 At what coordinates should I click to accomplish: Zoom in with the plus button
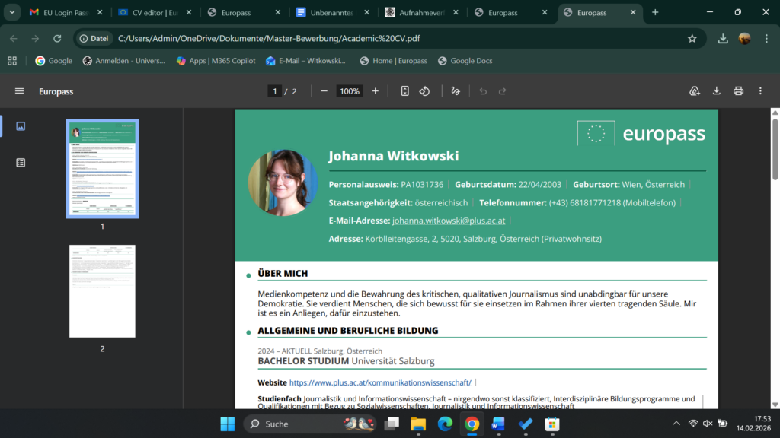click(375, 91)
